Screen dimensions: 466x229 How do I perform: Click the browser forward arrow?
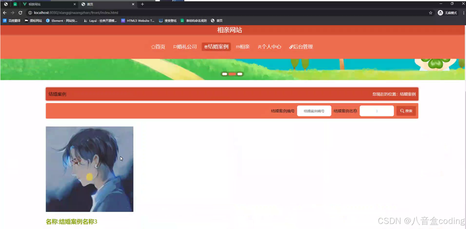click(12, 13)
